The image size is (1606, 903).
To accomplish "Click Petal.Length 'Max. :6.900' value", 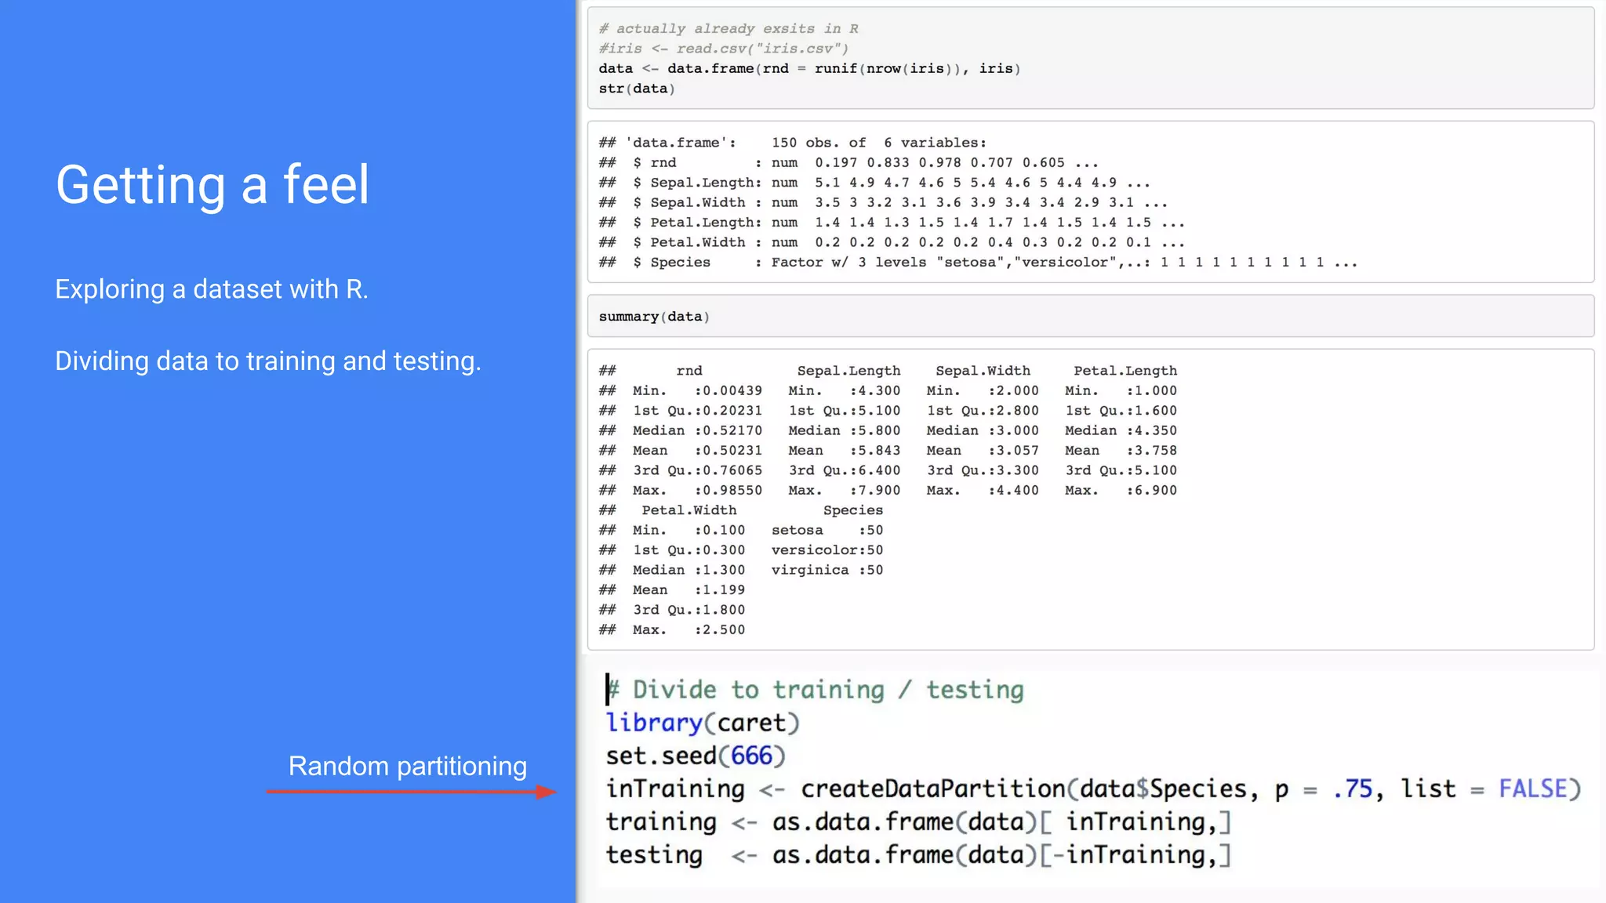I will tap(1121, 491).
